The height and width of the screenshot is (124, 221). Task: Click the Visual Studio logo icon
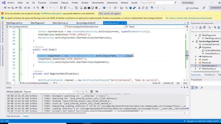click(x=3, y=3)
